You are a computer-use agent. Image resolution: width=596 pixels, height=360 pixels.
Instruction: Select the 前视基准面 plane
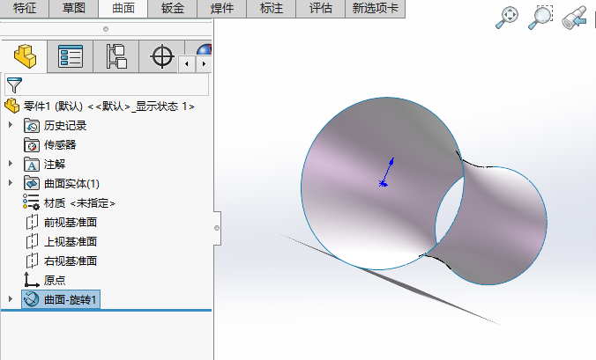coord(71,223)
